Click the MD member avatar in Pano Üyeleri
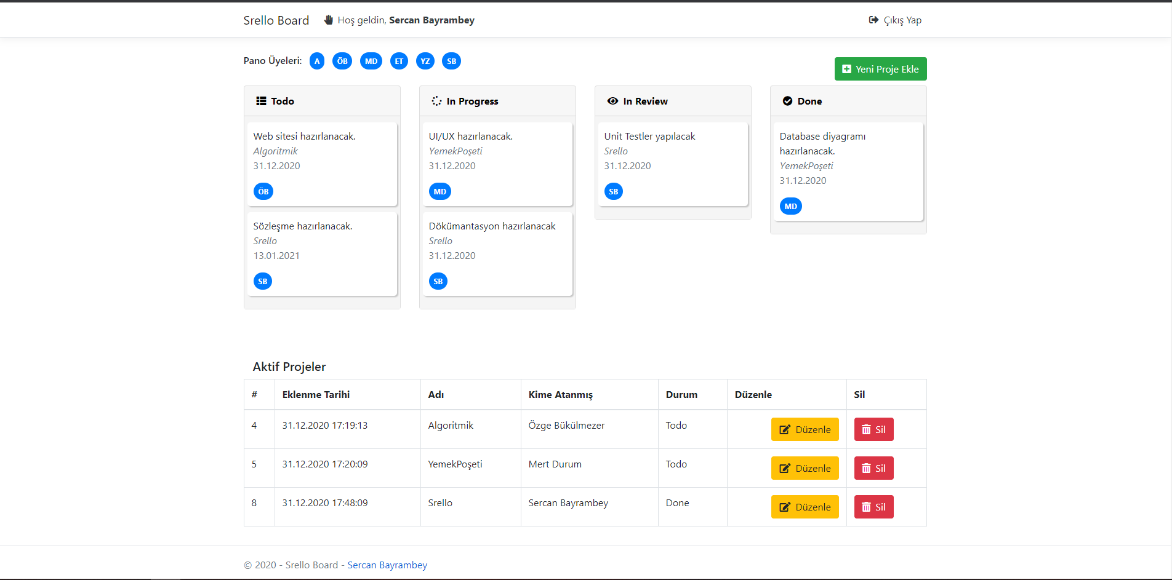 point(371,61)
